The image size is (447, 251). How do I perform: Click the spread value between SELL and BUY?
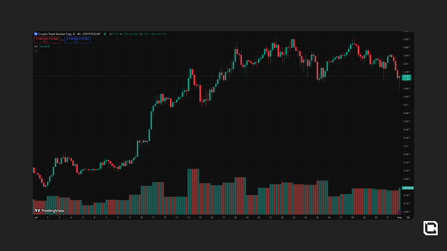[x=62, y=40]
